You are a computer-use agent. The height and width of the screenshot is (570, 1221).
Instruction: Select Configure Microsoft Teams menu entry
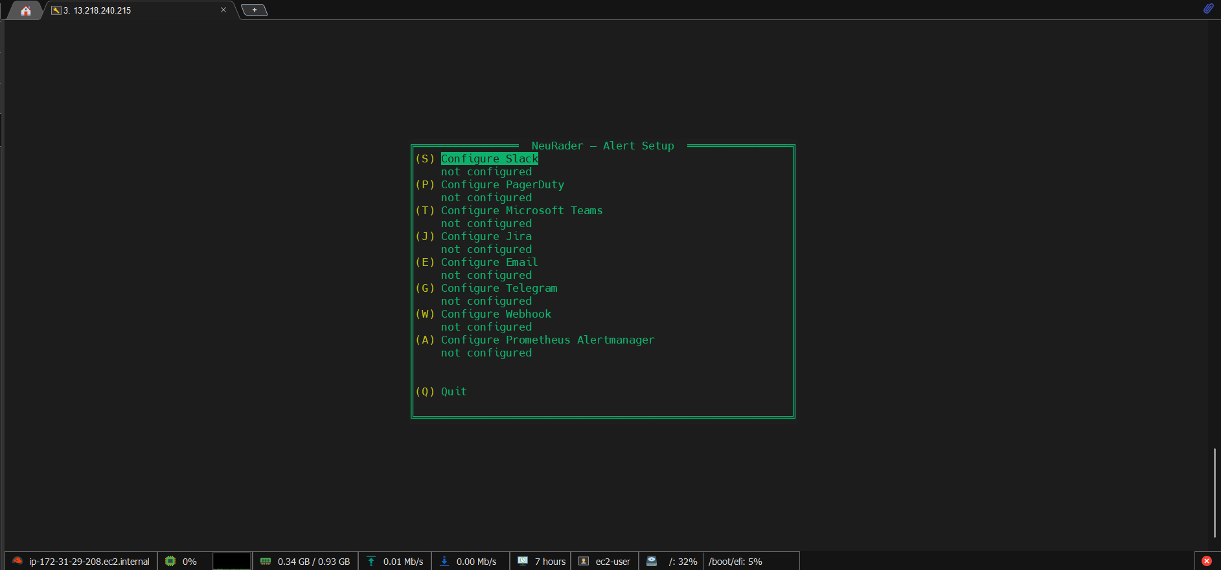[x=522, y=210]
